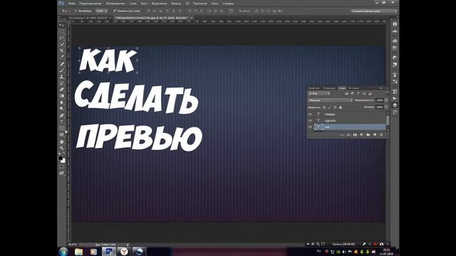Add a layer mask button
This screenshot has width=456, height=256.
355,135
